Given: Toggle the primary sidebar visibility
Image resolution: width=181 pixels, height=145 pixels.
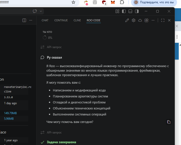Looking at the screenshot, I should [x=124, y=11].
